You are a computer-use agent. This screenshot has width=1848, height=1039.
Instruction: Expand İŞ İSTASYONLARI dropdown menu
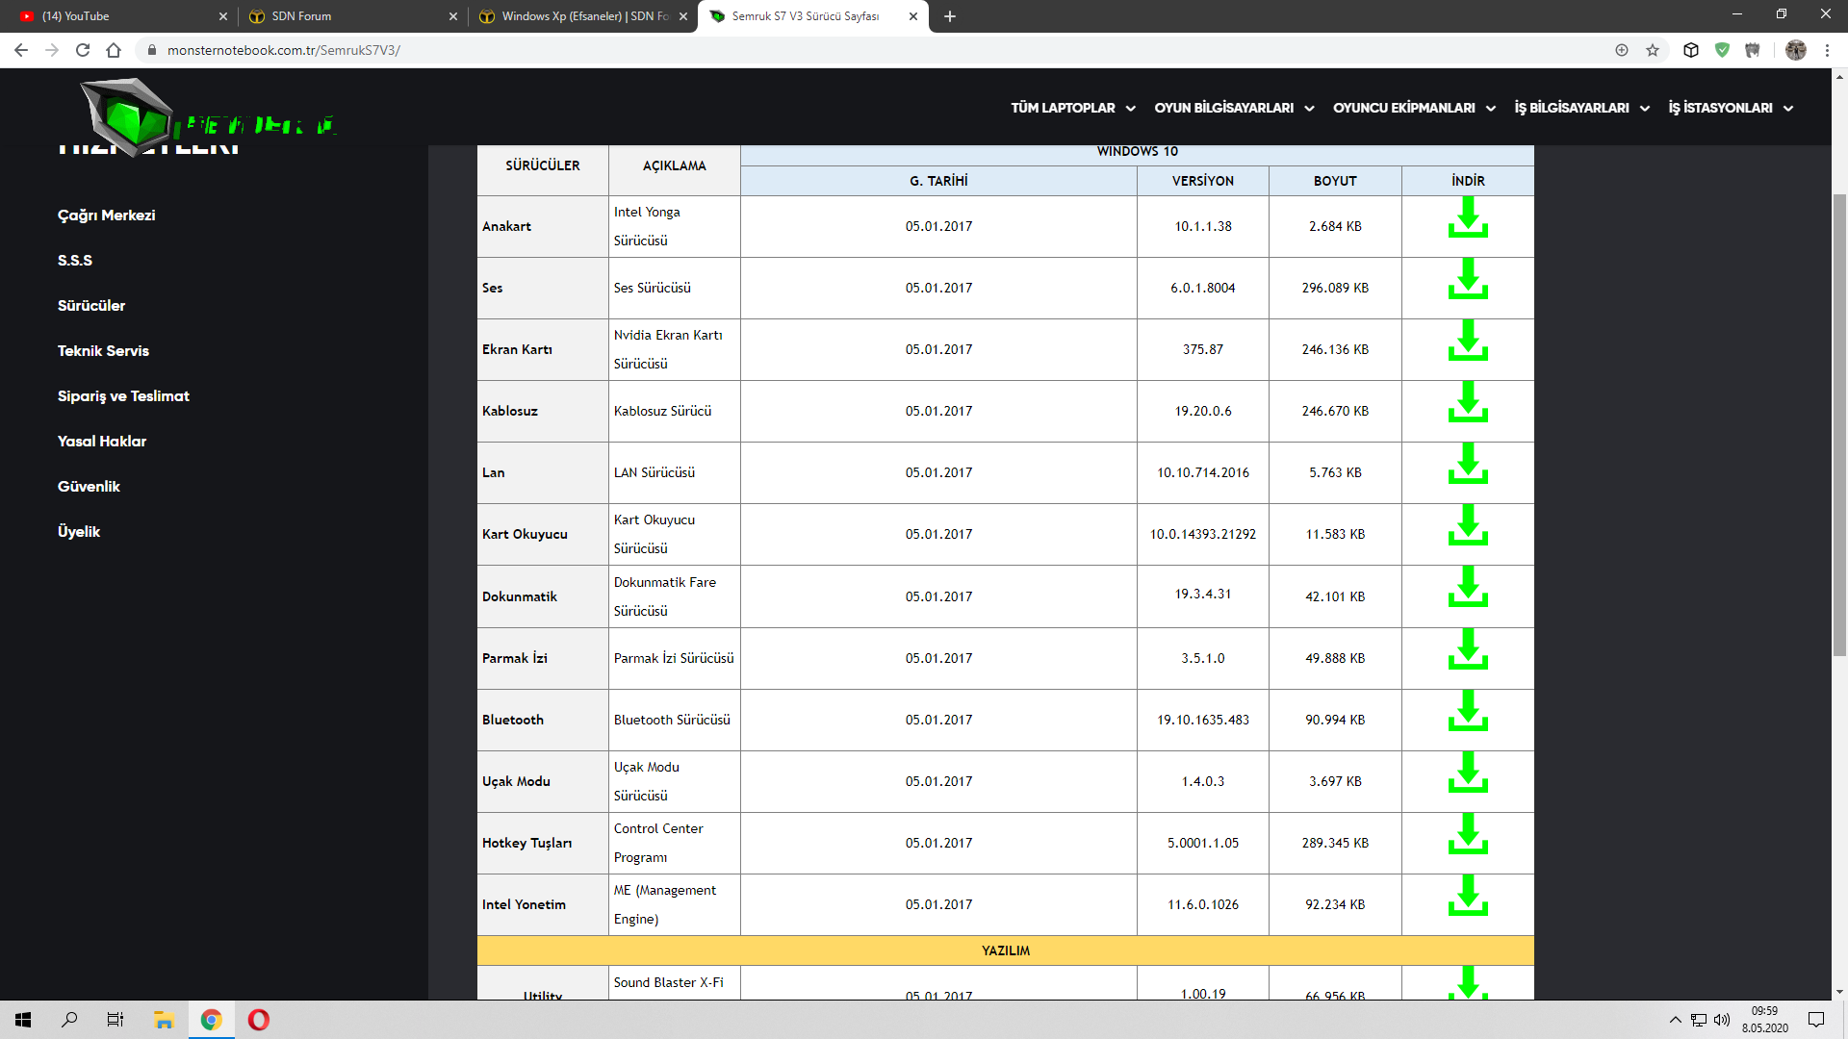(1731, 108)
